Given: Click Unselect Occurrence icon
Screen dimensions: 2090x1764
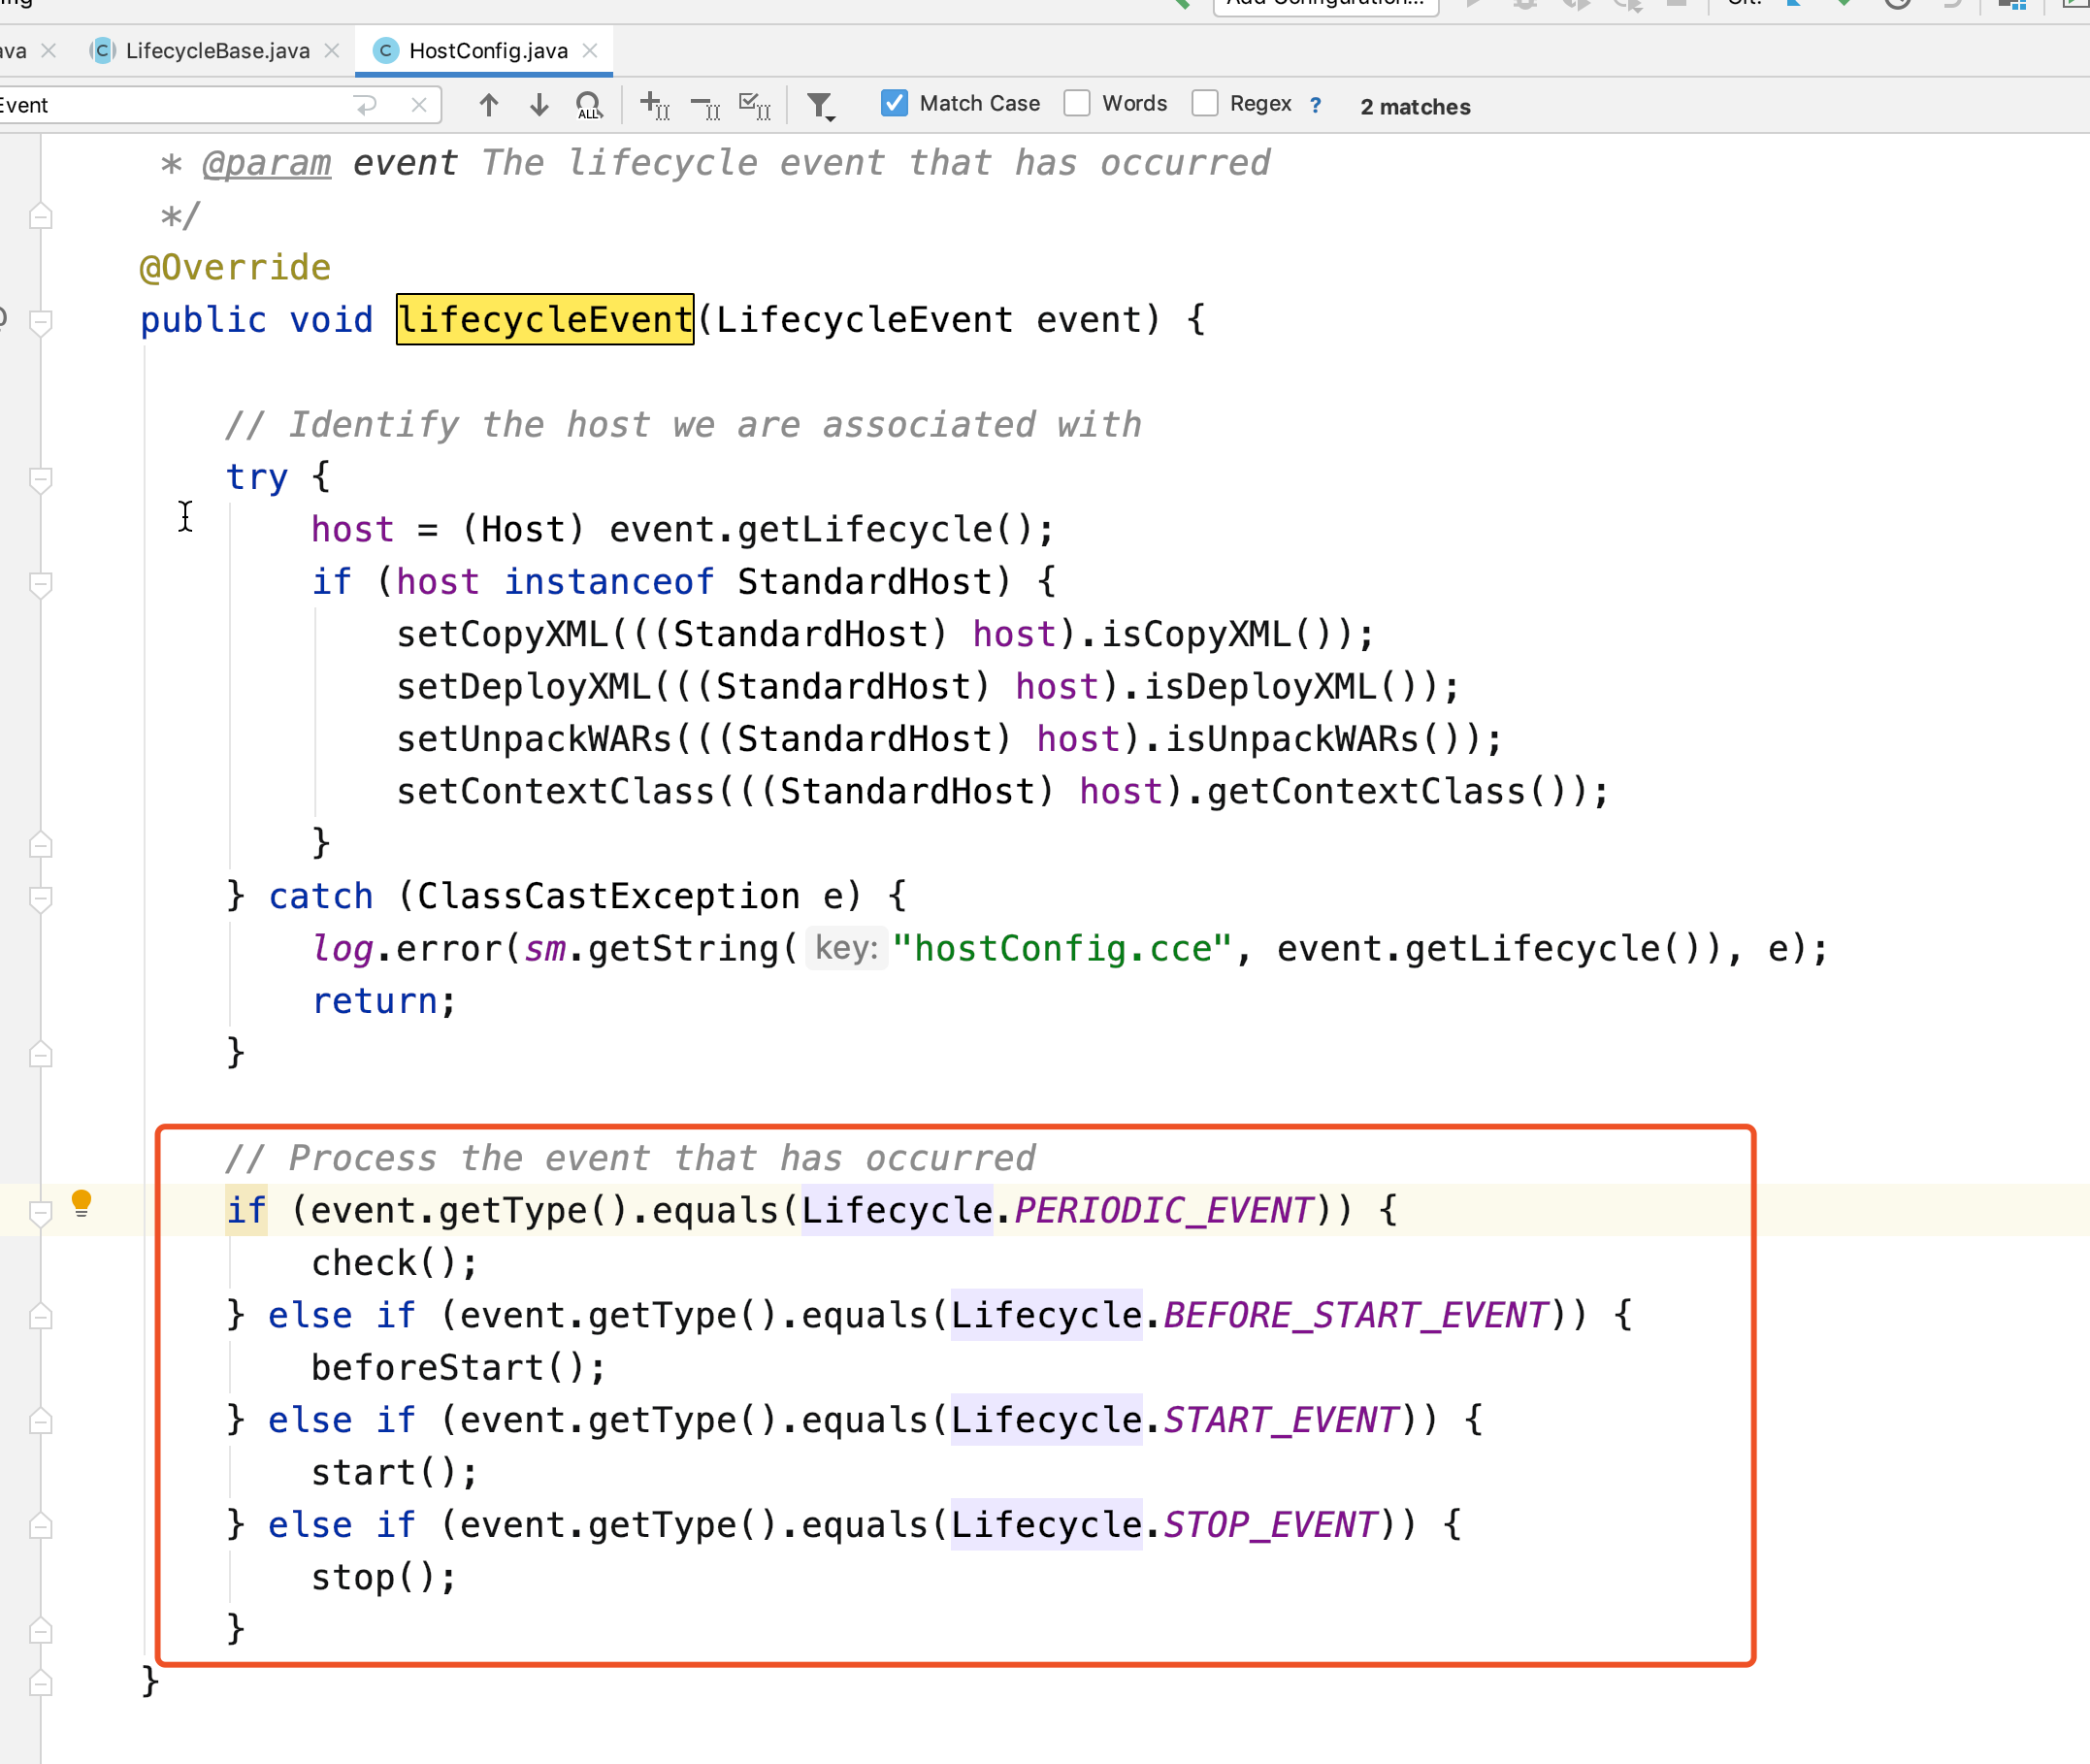Looking at the screenshot, I should tap(705, 105).
